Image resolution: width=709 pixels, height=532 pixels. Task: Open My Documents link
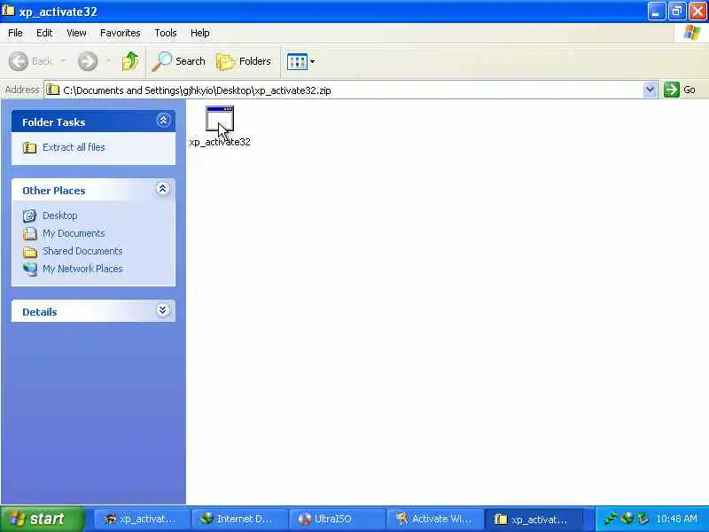tap(74, 233)
